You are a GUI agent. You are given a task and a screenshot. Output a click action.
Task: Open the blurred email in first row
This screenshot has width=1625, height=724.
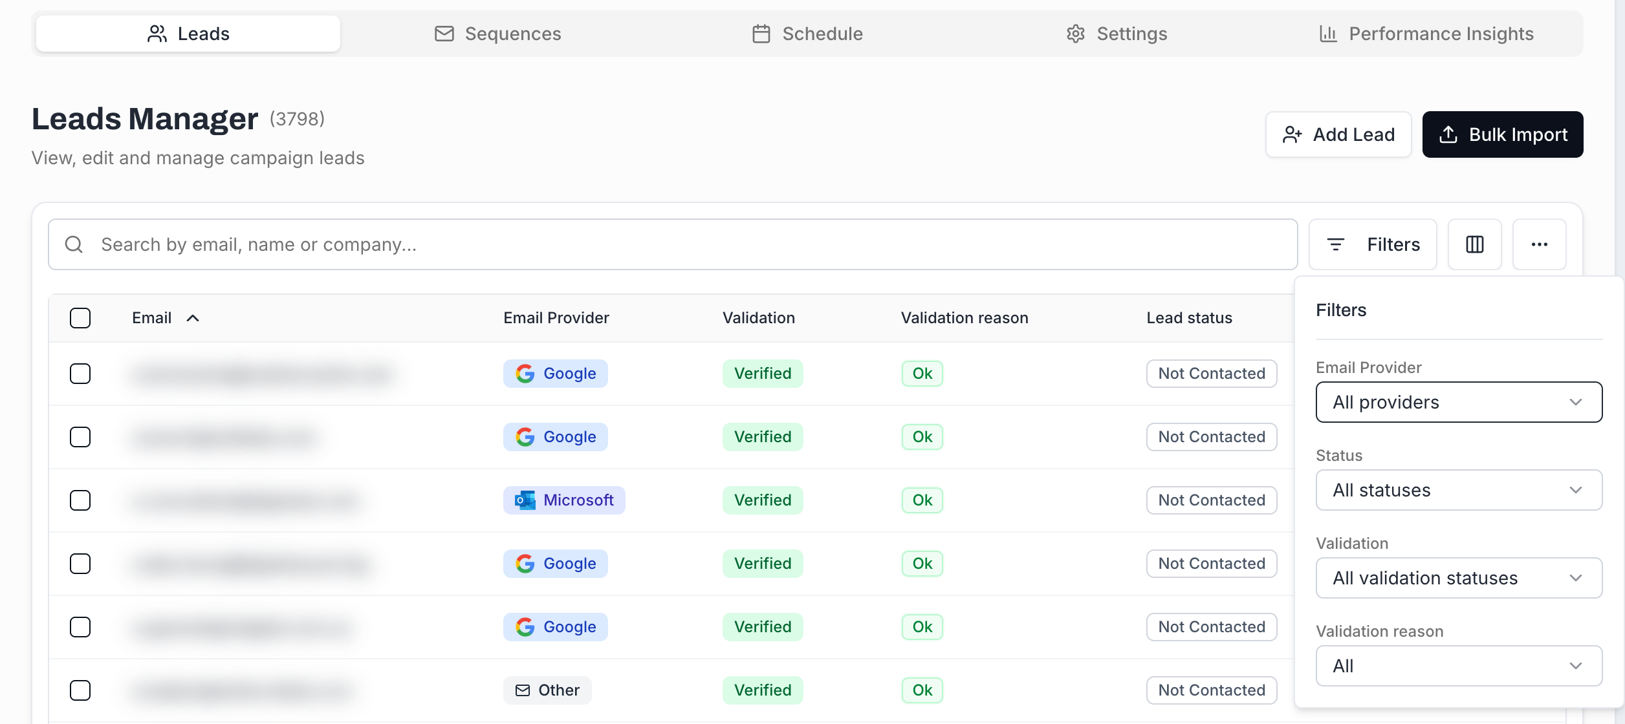tap(262, 374)
